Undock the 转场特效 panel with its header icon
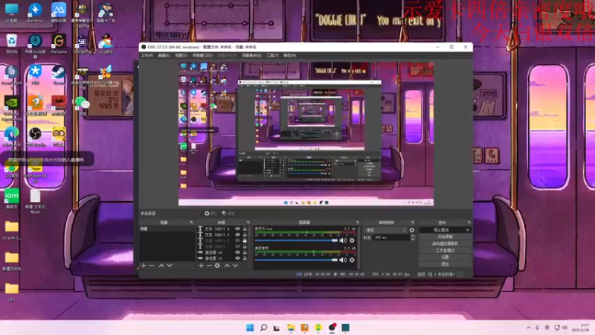This screenshot has width=595, height=335. (413, 223)
